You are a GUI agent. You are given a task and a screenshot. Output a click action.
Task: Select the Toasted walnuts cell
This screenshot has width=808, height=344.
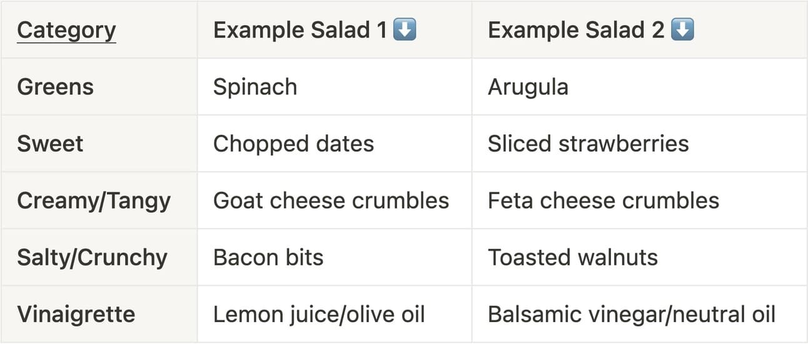point(572,257)
